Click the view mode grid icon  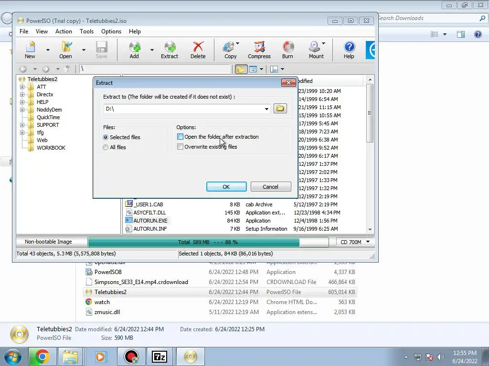click(253, 69)
